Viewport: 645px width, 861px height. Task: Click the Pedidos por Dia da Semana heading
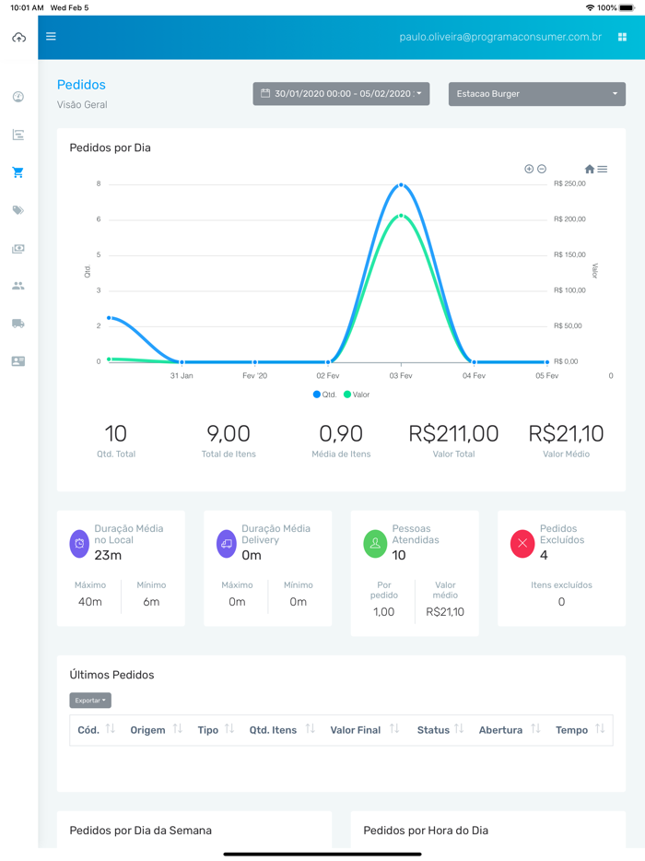pos(141,831)
